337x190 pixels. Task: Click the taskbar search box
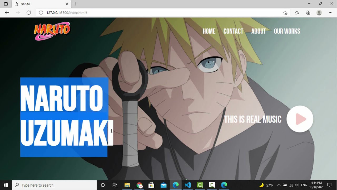click(54, 185)
